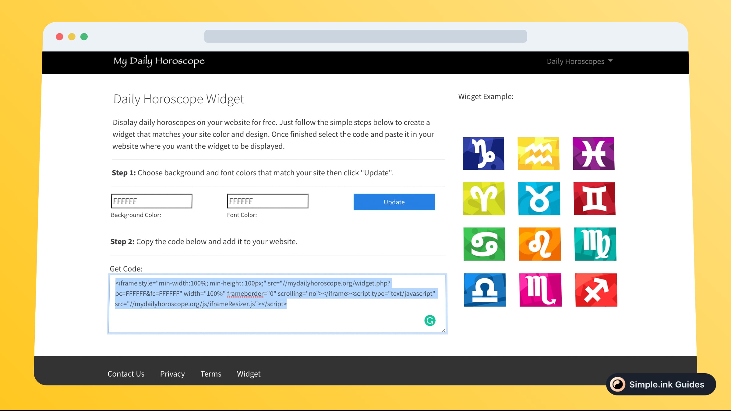The width and height of the screenshot is (731, 411).
Task: Click the Pisces zodiac icon
Action: coord(594,153)
